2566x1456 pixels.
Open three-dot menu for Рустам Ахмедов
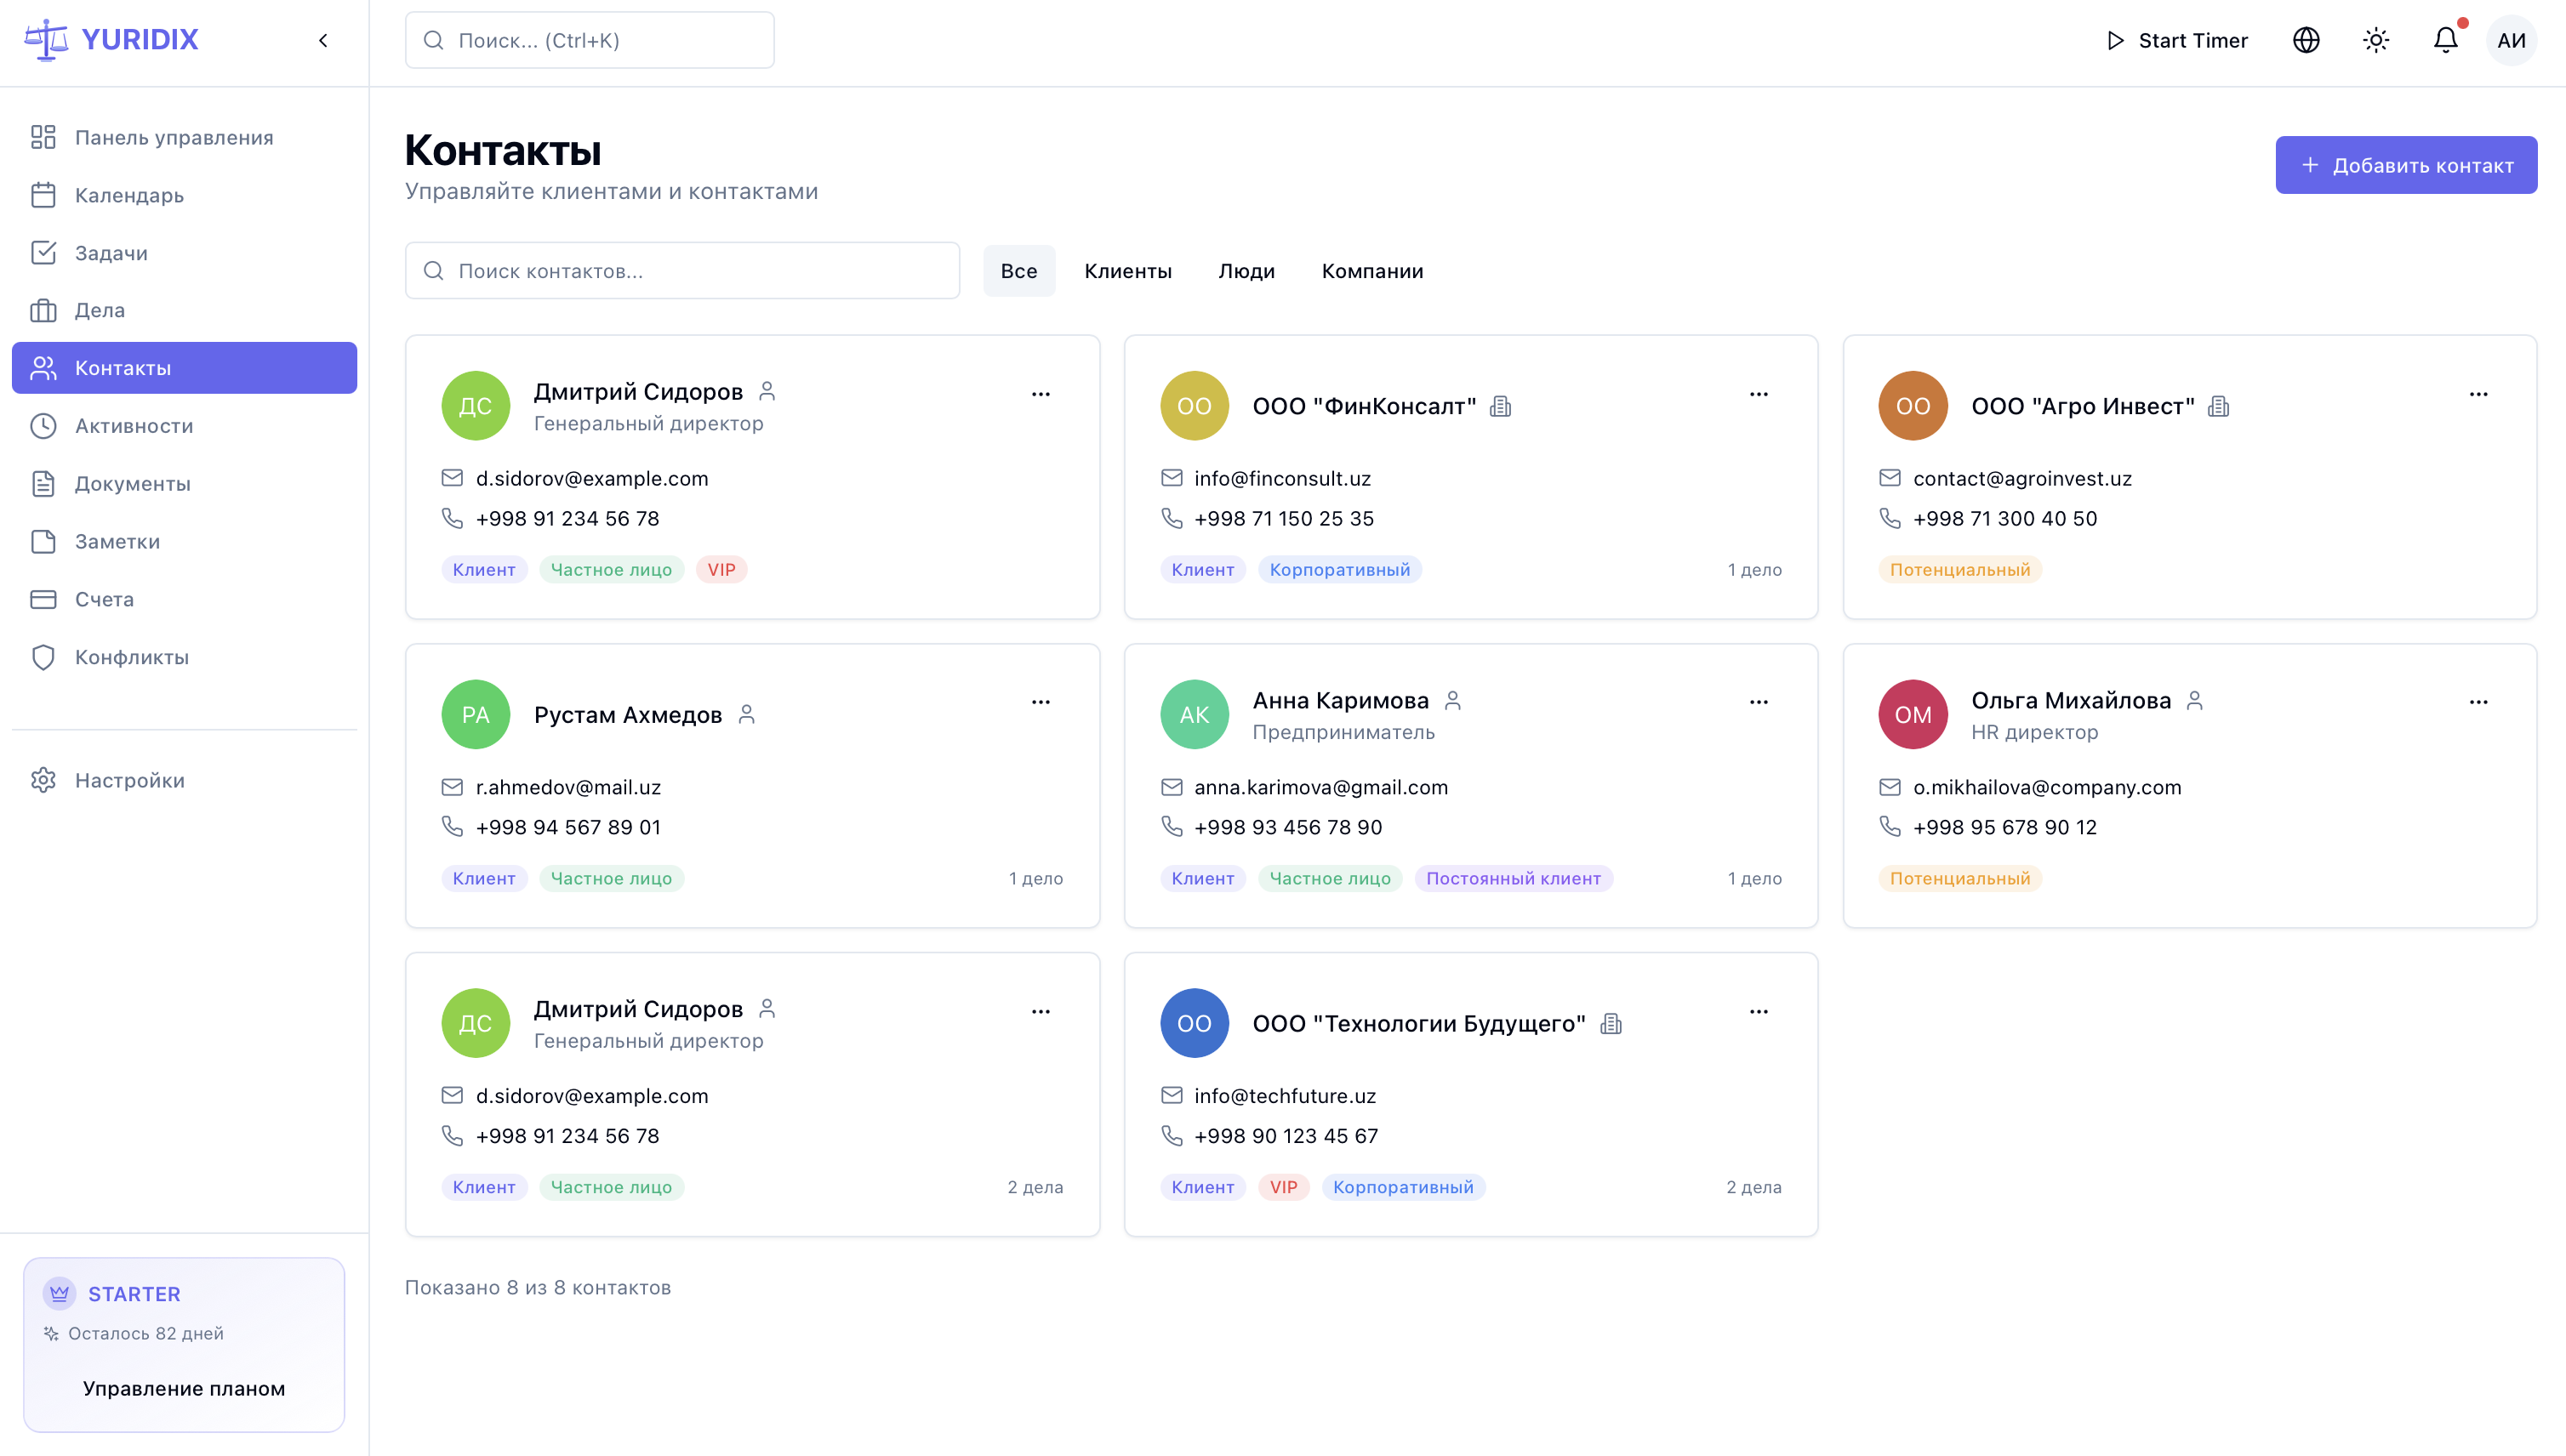(1041, 702)
